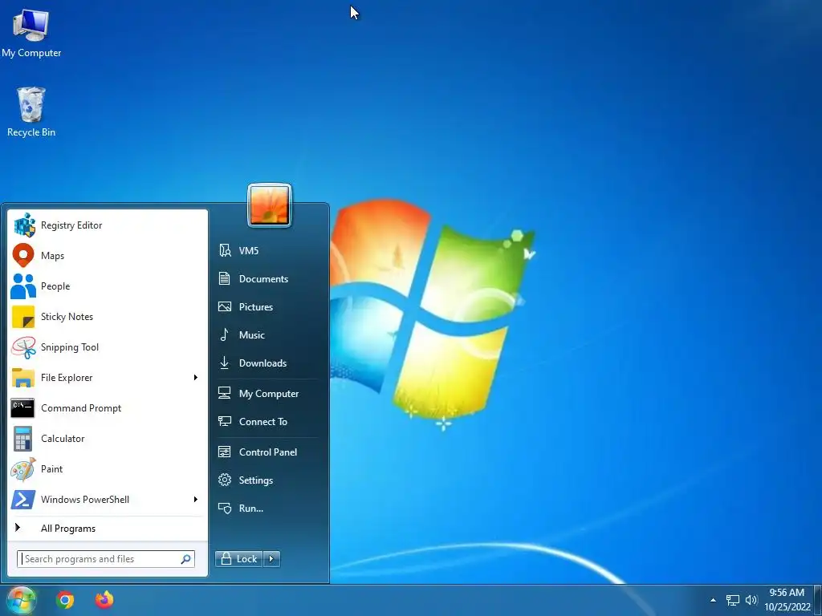Click the "Connect To" text
The width and height of the screenshot is (822, 616).
(263, 422)
